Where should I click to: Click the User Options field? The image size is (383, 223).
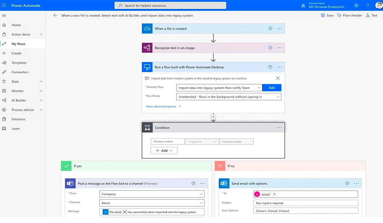pos(306,211)
